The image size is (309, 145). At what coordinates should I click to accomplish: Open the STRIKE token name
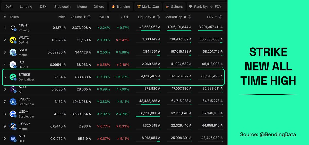[x=24, y=75]
